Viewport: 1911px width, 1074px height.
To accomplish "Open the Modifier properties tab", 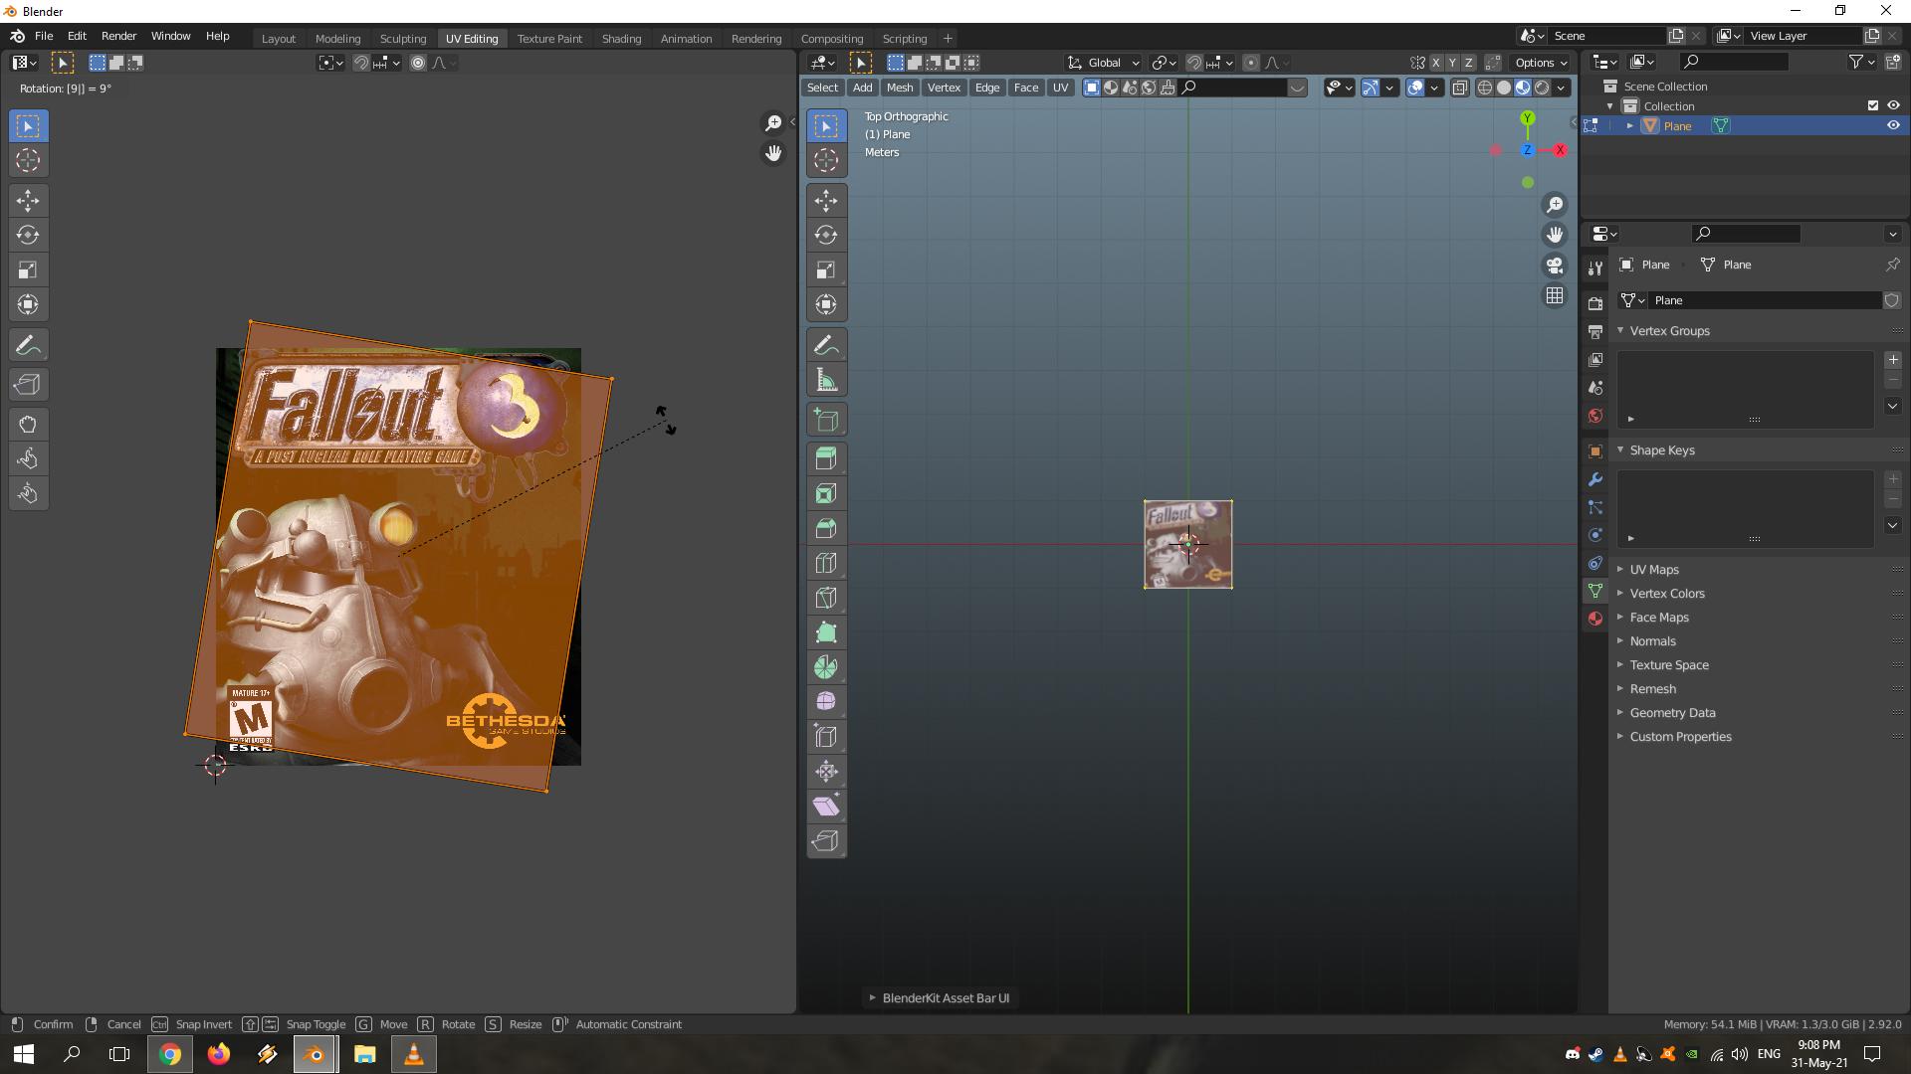I will (1595, 479).
